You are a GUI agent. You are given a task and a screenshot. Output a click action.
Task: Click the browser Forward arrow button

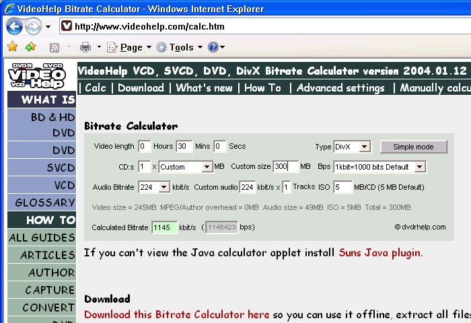33,26
